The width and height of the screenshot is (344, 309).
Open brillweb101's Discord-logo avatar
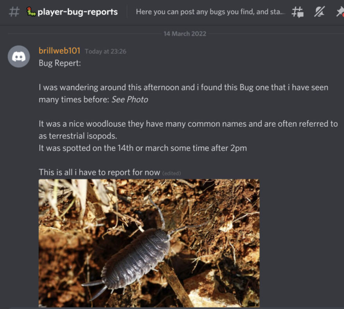click(18, 57)
